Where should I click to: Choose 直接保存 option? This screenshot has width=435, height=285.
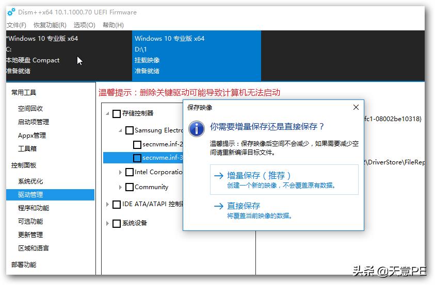point(284,210)
